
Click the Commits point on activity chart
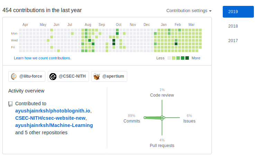(x=145, y=118)
